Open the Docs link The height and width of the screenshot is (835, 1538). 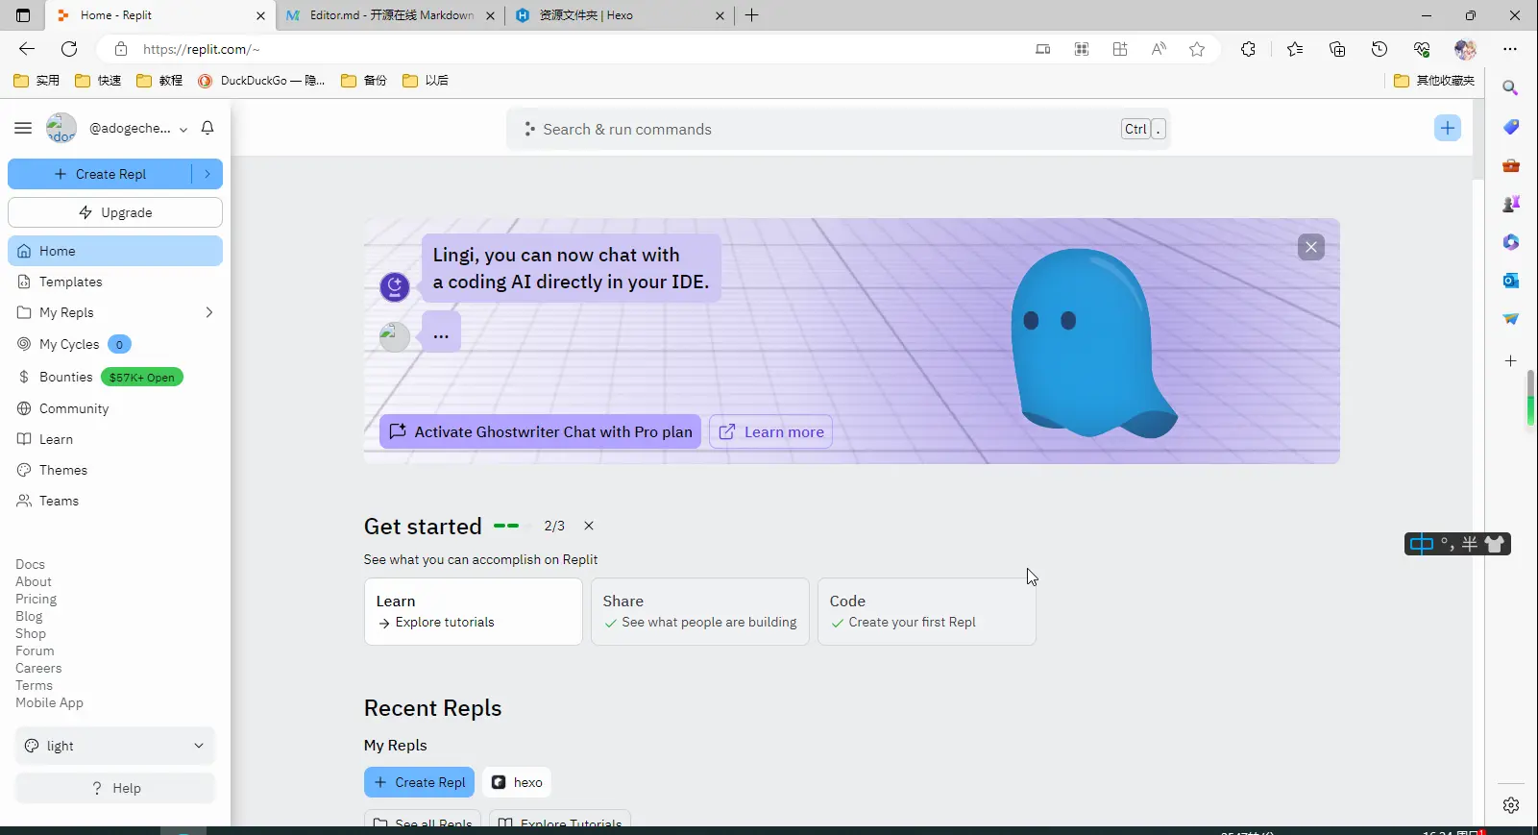point(30,564)
